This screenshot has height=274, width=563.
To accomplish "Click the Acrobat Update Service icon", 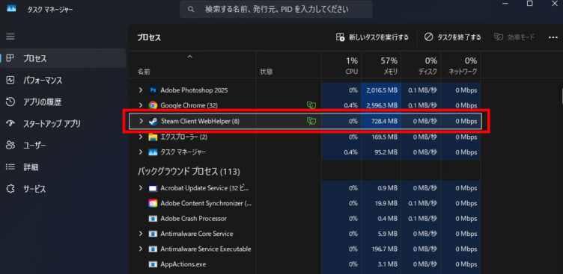I will click(x=153, y=187).
